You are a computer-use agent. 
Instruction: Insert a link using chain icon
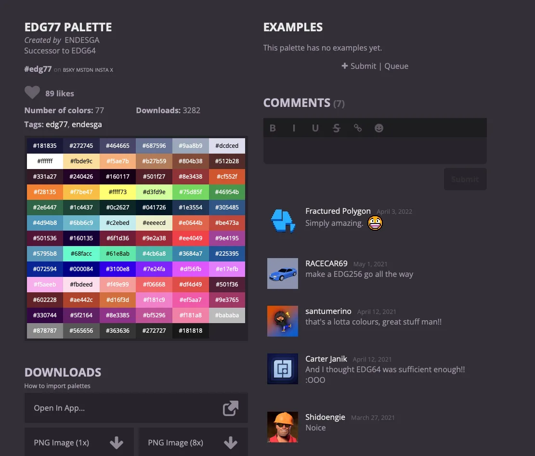(x=358, y=128)
